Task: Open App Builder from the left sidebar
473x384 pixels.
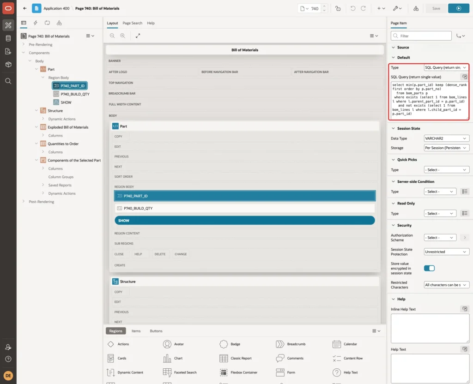Action: [8, 25]
